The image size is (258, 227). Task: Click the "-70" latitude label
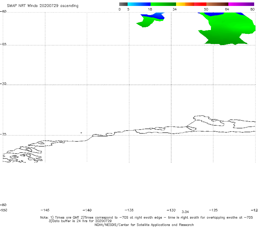[3, 84]
